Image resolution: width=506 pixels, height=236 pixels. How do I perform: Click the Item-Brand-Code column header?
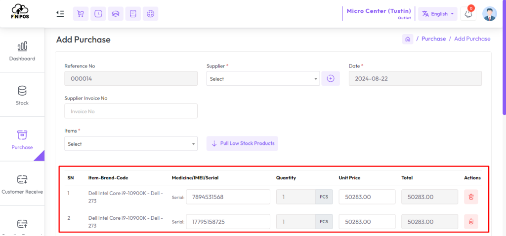click(108, 178)
